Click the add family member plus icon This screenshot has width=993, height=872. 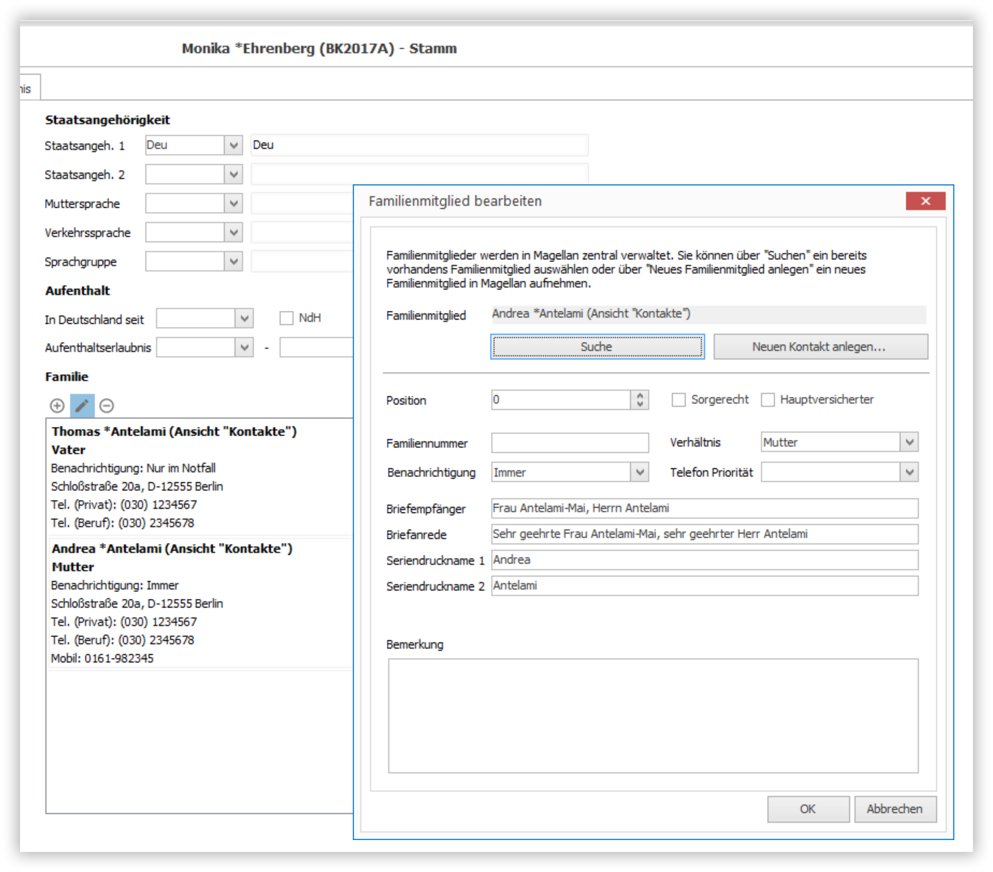(57, 405)
